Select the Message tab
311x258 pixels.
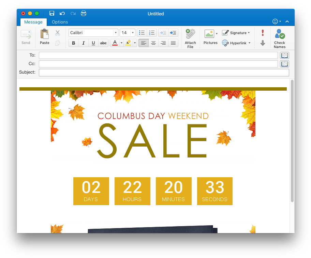(33, 22)
